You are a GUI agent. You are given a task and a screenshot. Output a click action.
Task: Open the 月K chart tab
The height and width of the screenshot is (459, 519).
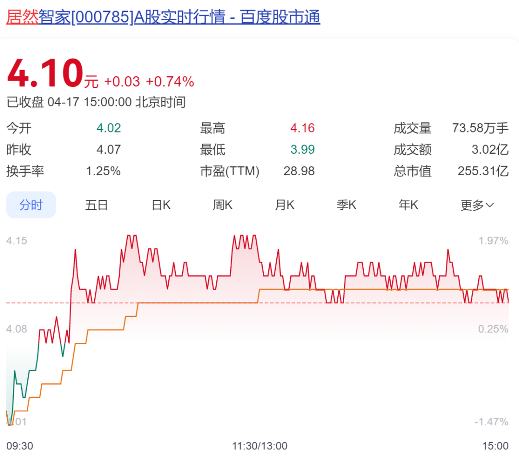point(284,205)
